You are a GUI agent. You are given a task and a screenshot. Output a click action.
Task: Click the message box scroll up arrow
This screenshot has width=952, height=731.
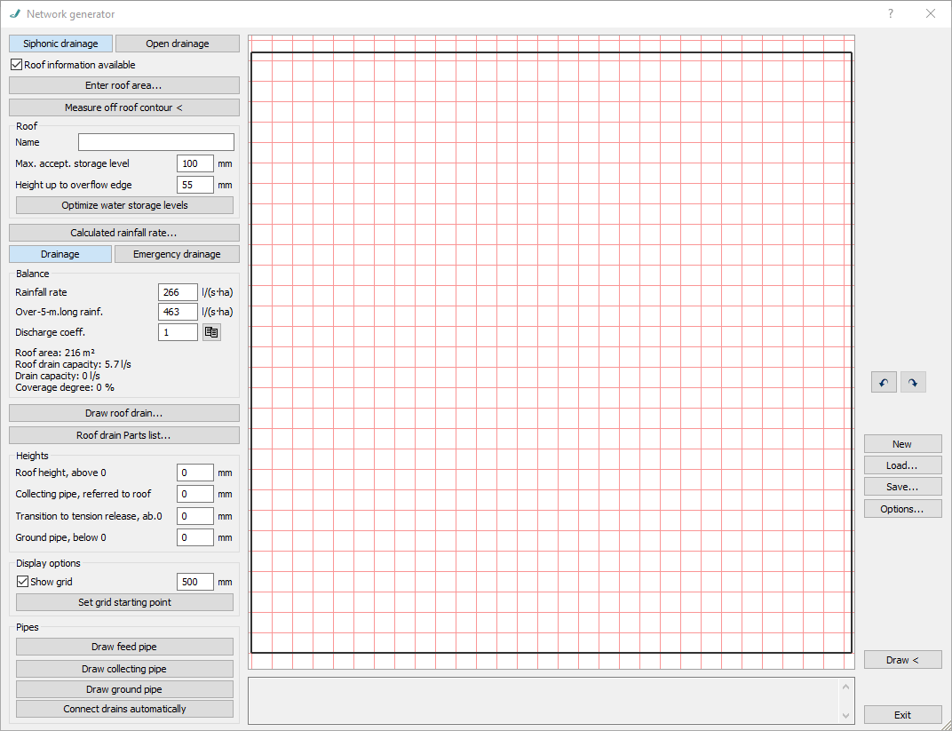click(845, 686)
